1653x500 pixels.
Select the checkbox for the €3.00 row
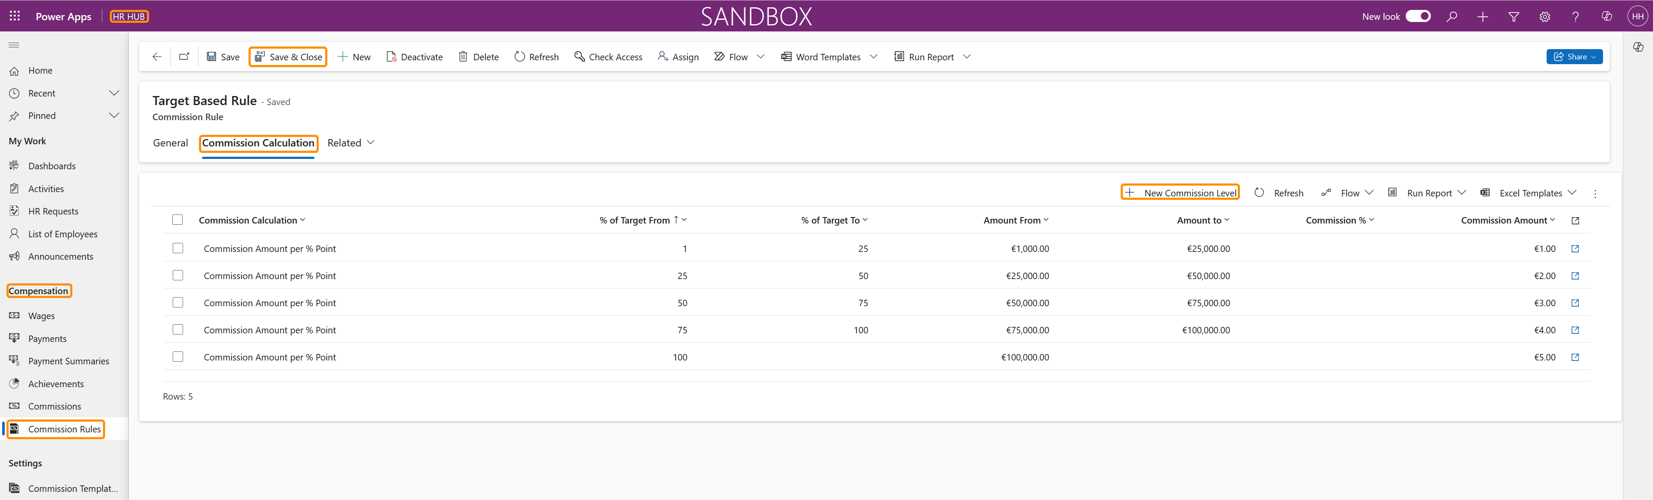pos(178,302)
